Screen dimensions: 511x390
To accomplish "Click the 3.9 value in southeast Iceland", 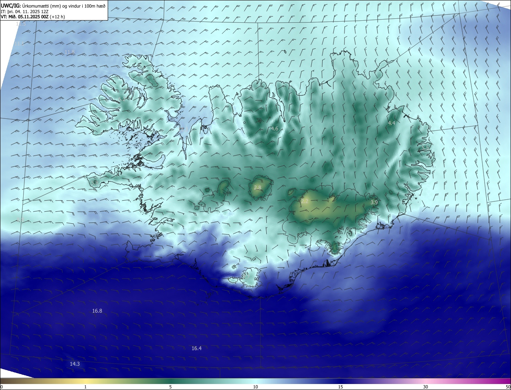I will [374, 203].
